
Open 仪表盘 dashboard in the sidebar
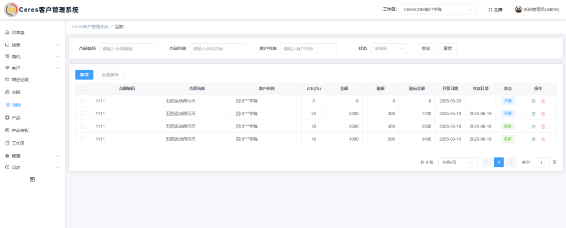pyautogui.click(x=18, y=32)
